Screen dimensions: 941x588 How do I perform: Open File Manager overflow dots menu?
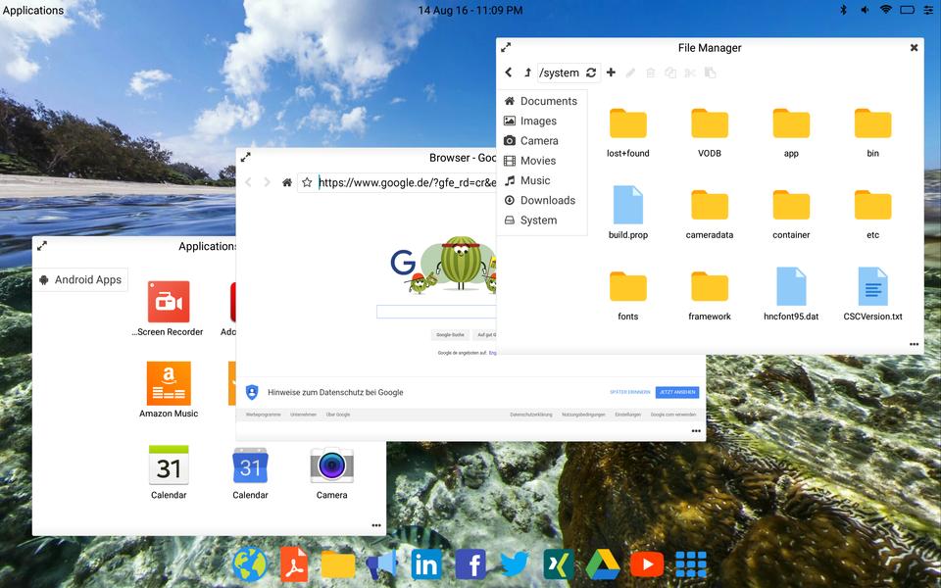[914, 344]
